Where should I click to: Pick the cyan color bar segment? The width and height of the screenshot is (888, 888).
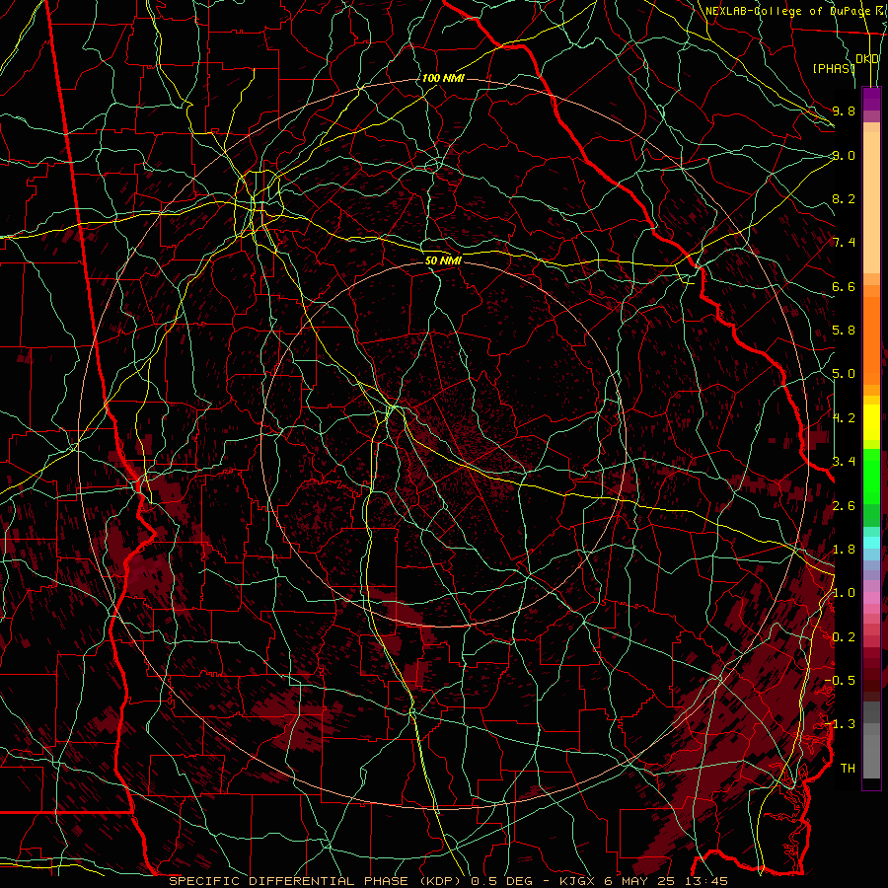coord(871,543)
